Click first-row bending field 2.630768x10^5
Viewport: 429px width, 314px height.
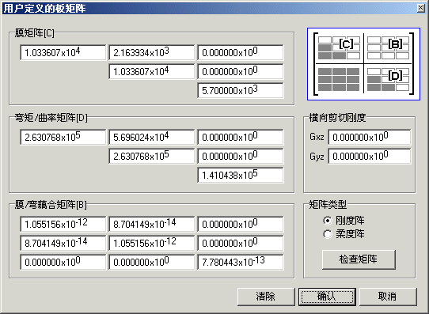63,137
